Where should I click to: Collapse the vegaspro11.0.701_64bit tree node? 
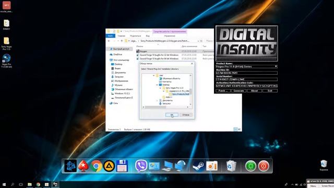click(164, 91)
